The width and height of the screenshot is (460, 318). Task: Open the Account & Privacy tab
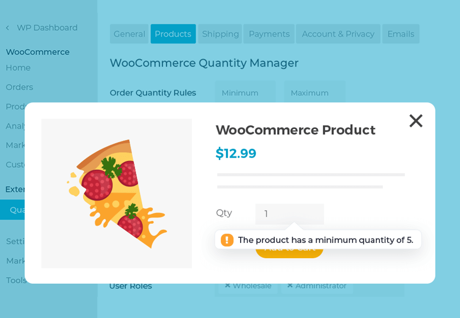[x=338, y=34]
